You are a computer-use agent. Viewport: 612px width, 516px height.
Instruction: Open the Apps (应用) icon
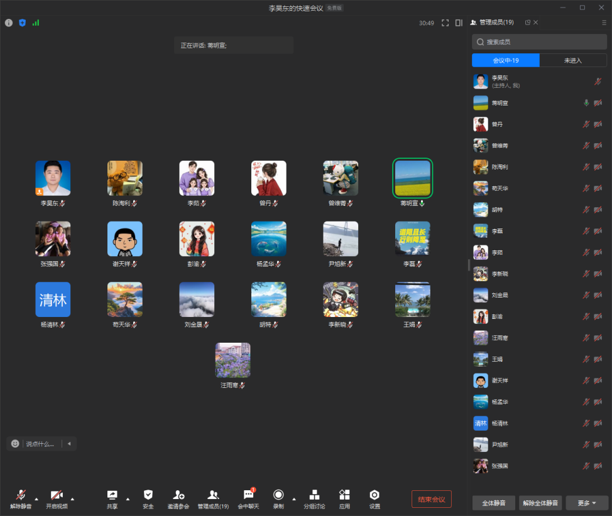click(x=344, y=498)
